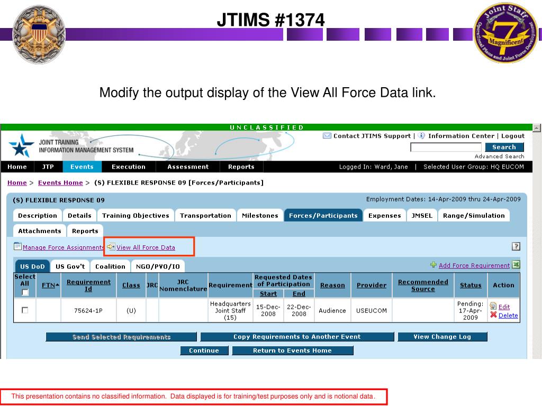Screen dimensions: 542x406
Task: Switch to the Description tab
Action: coord(38,216)
